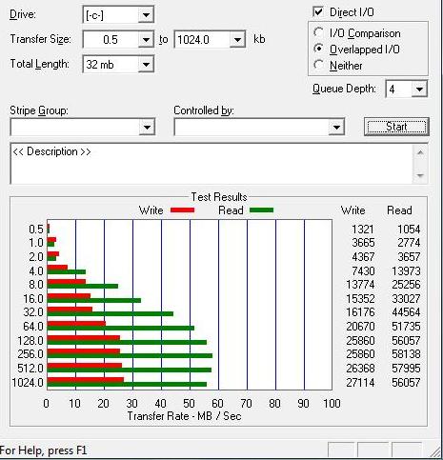Open the Total Length dropdown
This screenshot has width=443, height=460.
[x=146, y=65]
